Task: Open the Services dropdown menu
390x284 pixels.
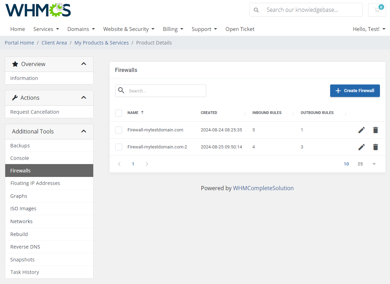Action: [46, 29]
